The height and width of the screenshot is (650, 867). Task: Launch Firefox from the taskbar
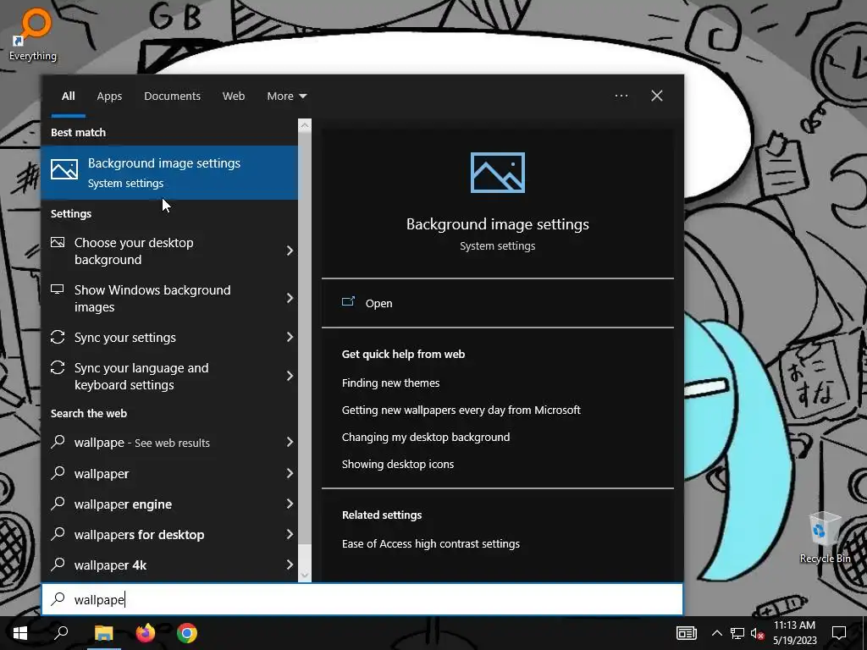click(146, 633)
